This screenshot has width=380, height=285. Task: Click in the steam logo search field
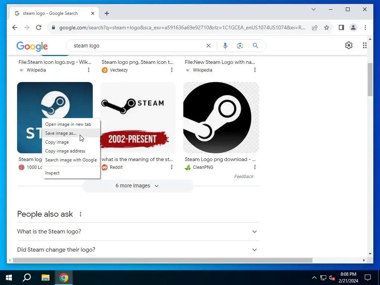point(138,46)
